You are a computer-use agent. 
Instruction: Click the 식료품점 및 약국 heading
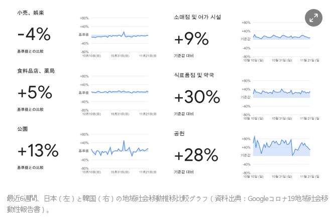[194, 75]
